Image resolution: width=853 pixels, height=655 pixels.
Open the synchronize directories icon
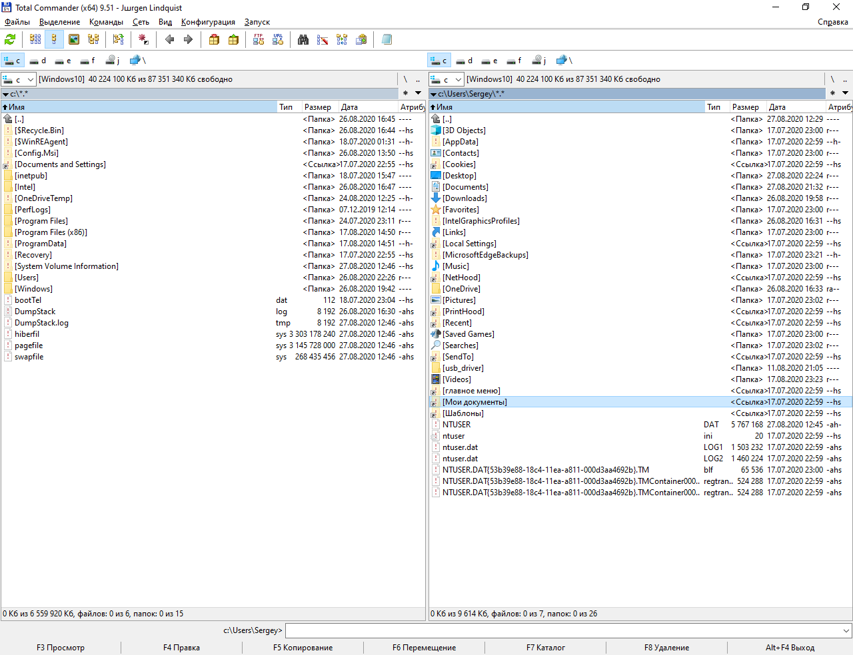(x=342, y=39)
